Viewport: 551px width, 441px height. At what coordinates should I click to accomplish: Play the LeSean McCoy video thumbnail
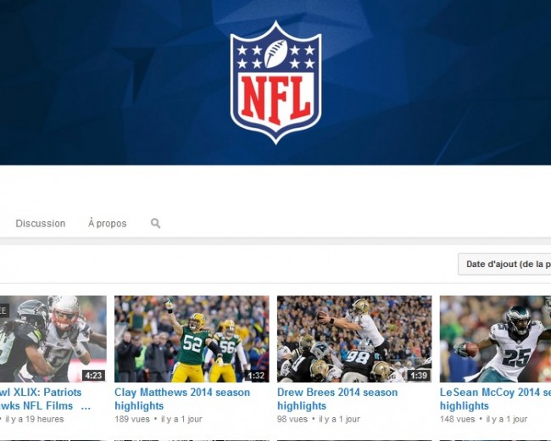[495, 339]
